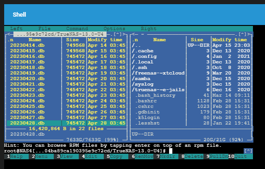Click command line history [^] indicator
The image size is (265, 169).
(x=248, y=151)
